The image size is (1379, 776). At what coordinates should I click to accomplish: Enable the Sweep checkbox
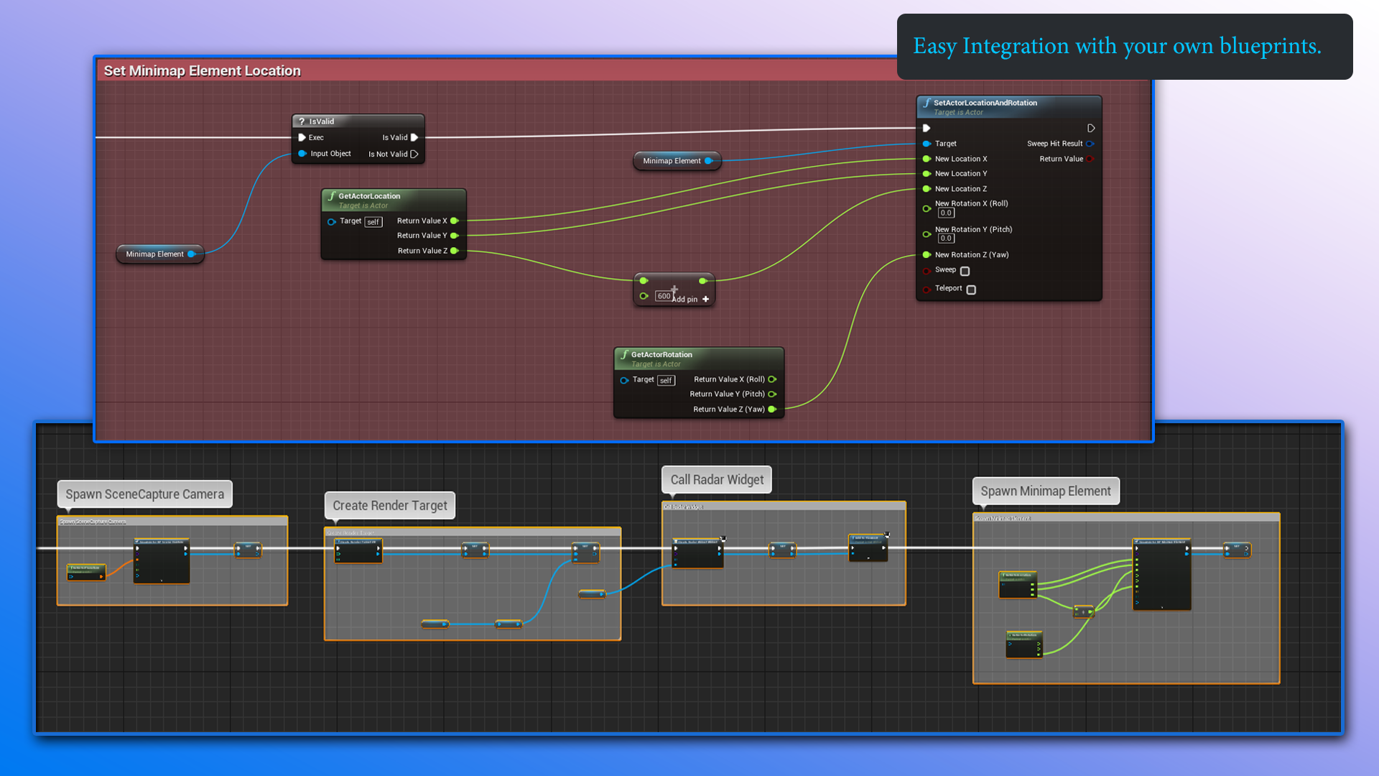pos(965,271)
